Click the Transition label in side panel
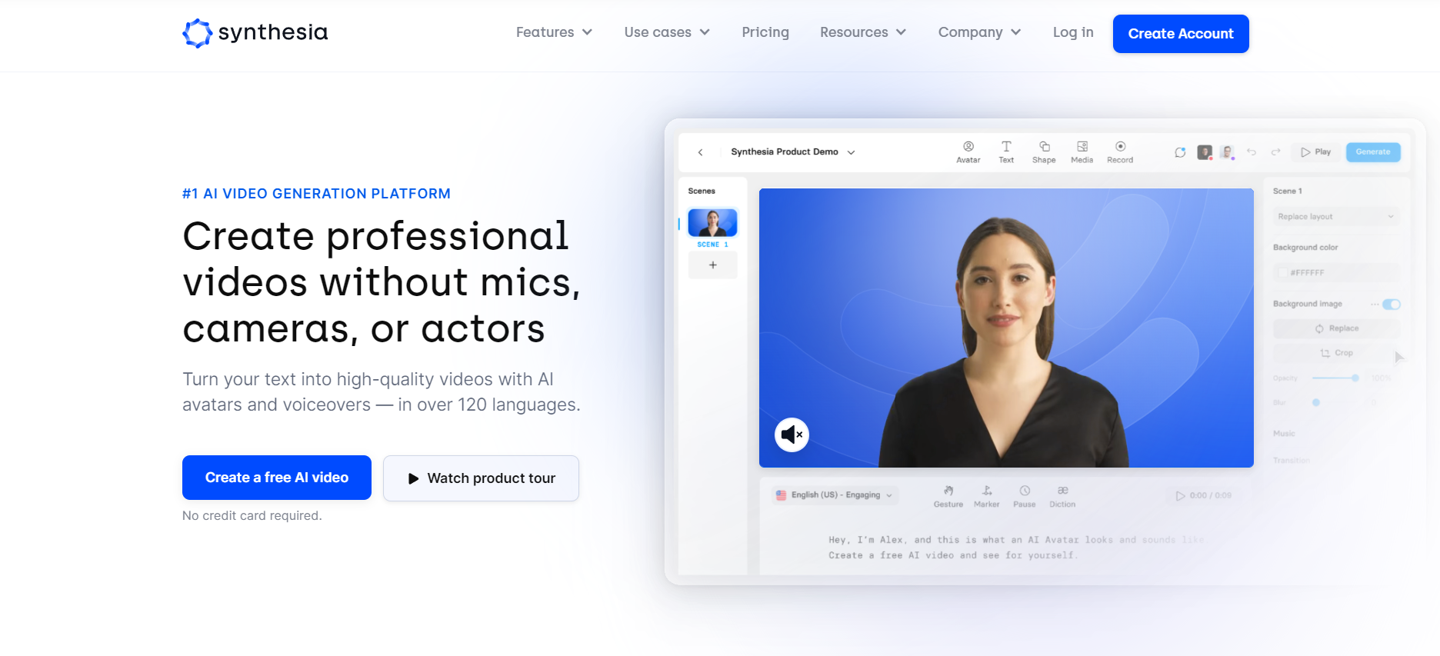1440x656 pixels. pos(1291,461)
